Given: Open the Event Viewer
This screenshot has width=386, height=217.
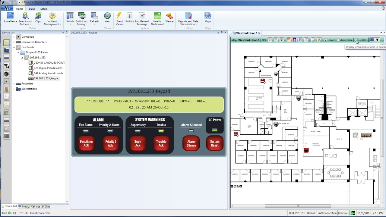Looking at the screenshot, I should (120, 19).
